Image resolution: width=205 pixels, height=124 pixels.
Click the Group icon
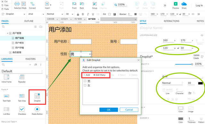[x=94, y=4]
